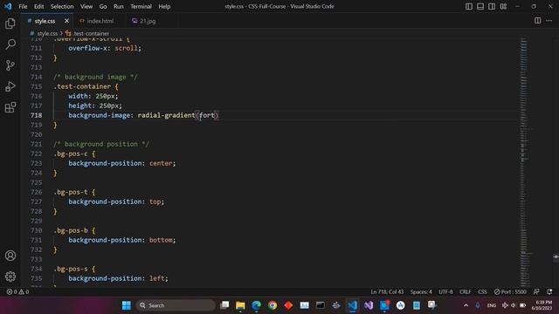Open the Go menu

(103, 6)
